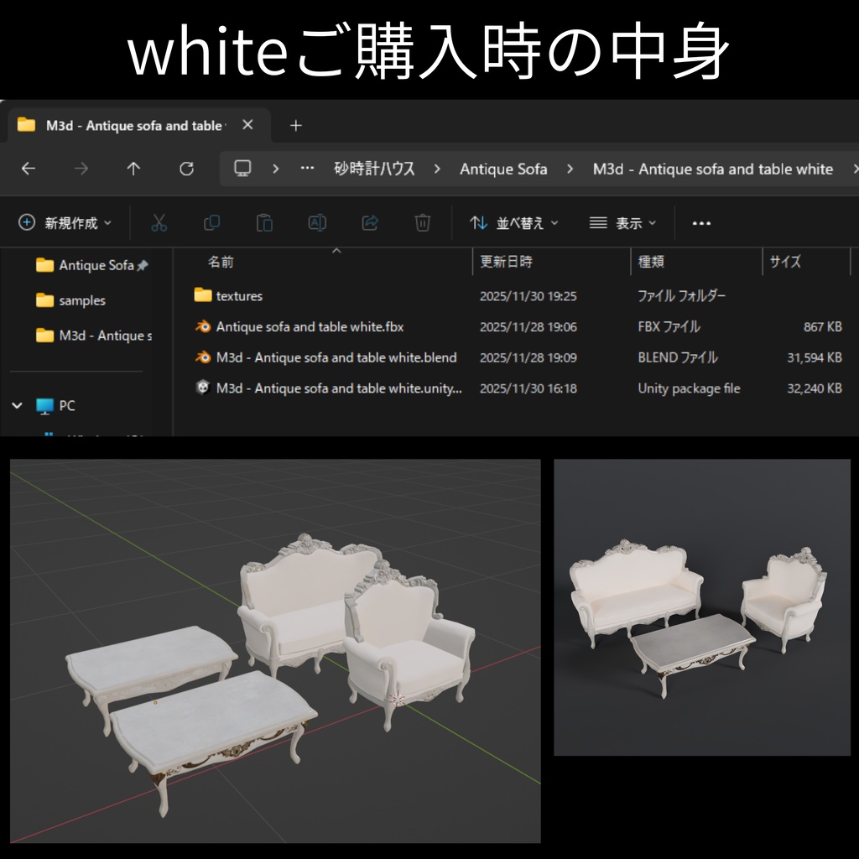Click the Copy icon in the toolbar
This screenshot has height=859, width=859.
click(x=211, y=223)
